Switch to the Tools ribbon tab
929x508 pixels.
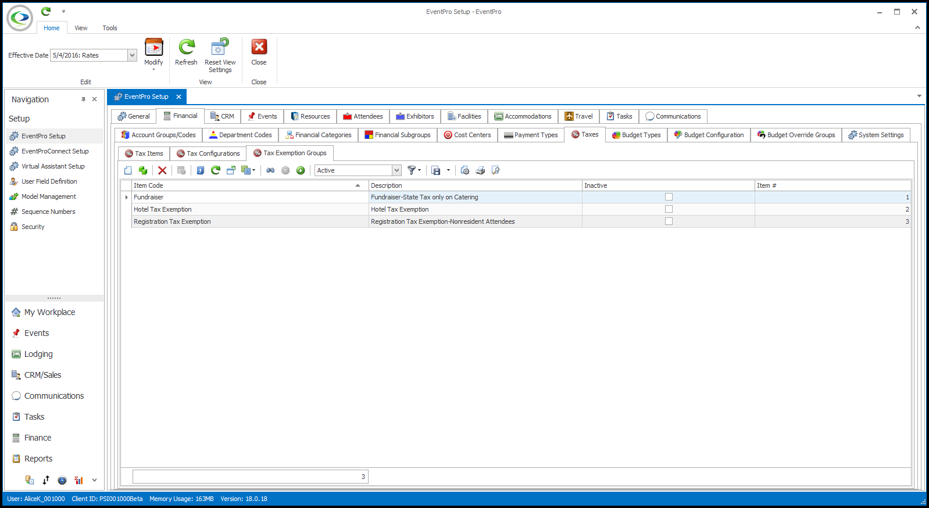coord(110,28)
